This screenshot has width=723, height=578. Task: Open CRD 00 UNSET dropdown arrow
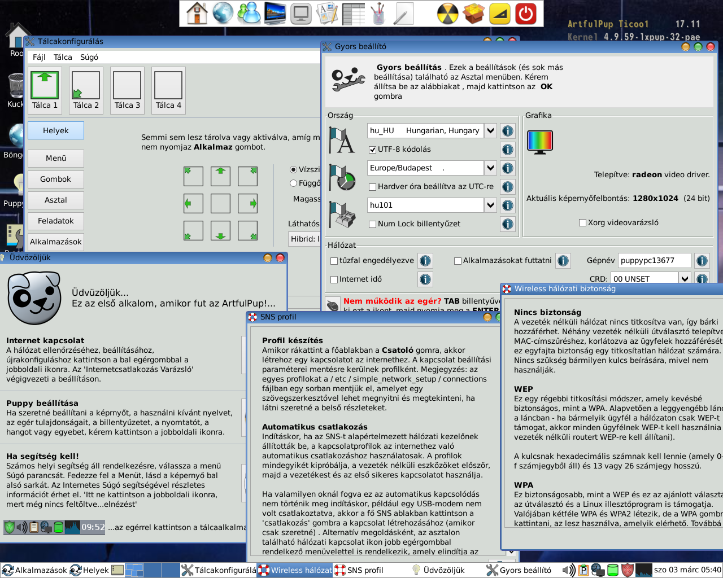click(x=685, y=278)
